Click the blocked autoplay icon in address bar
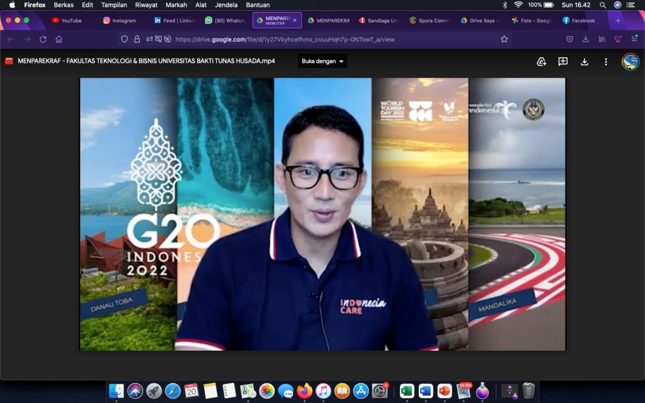The image size is (645, 403). pyautogui.click(x=168, y=40)
